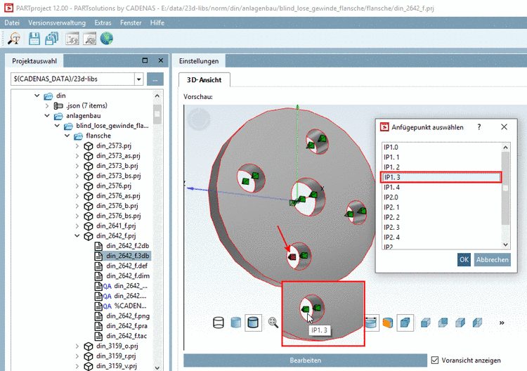The height and width of the screenshot is (371, 527).
Task: Click the Bearbeiten button
Action: coord(305,360)
